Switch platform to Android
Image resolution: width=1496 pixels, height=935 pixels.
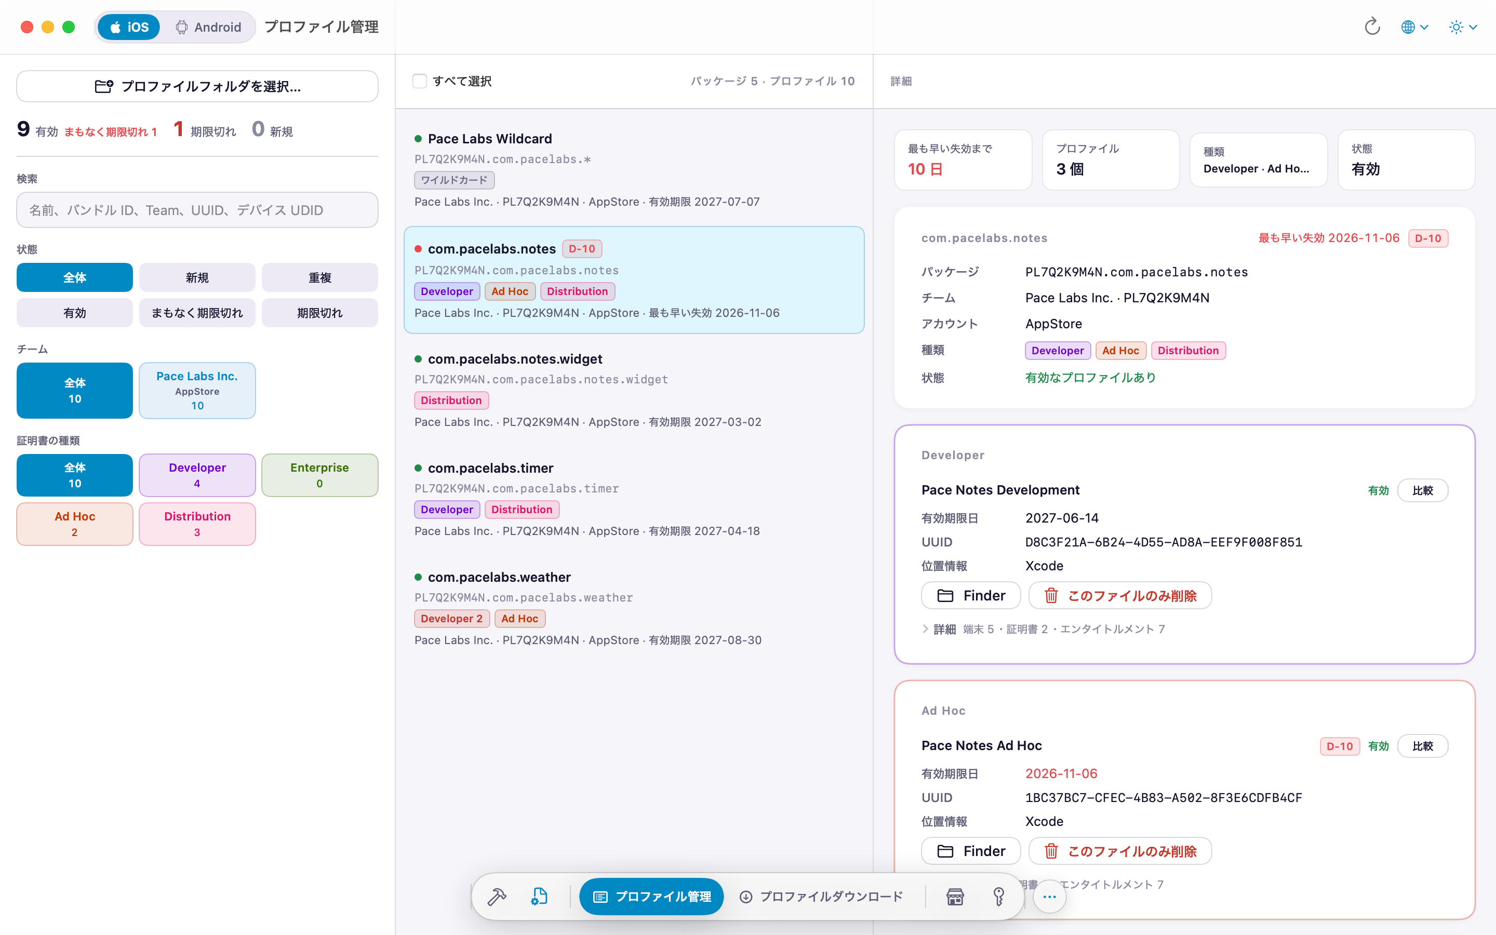pos(208,27)
